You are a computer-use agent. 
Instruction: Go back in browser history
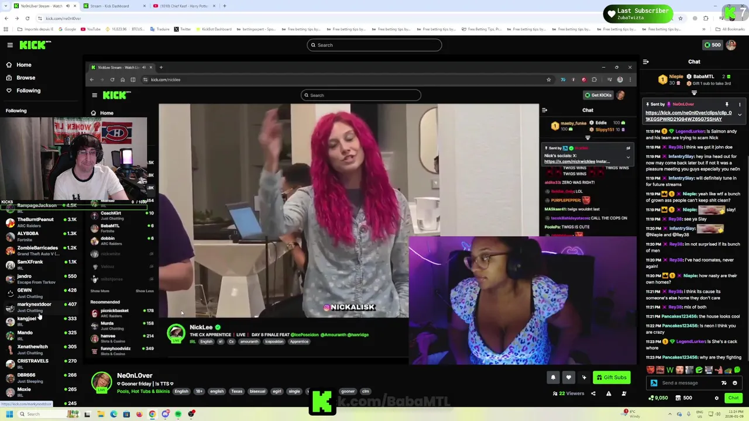pyautogui.click(x=6, y=18)
